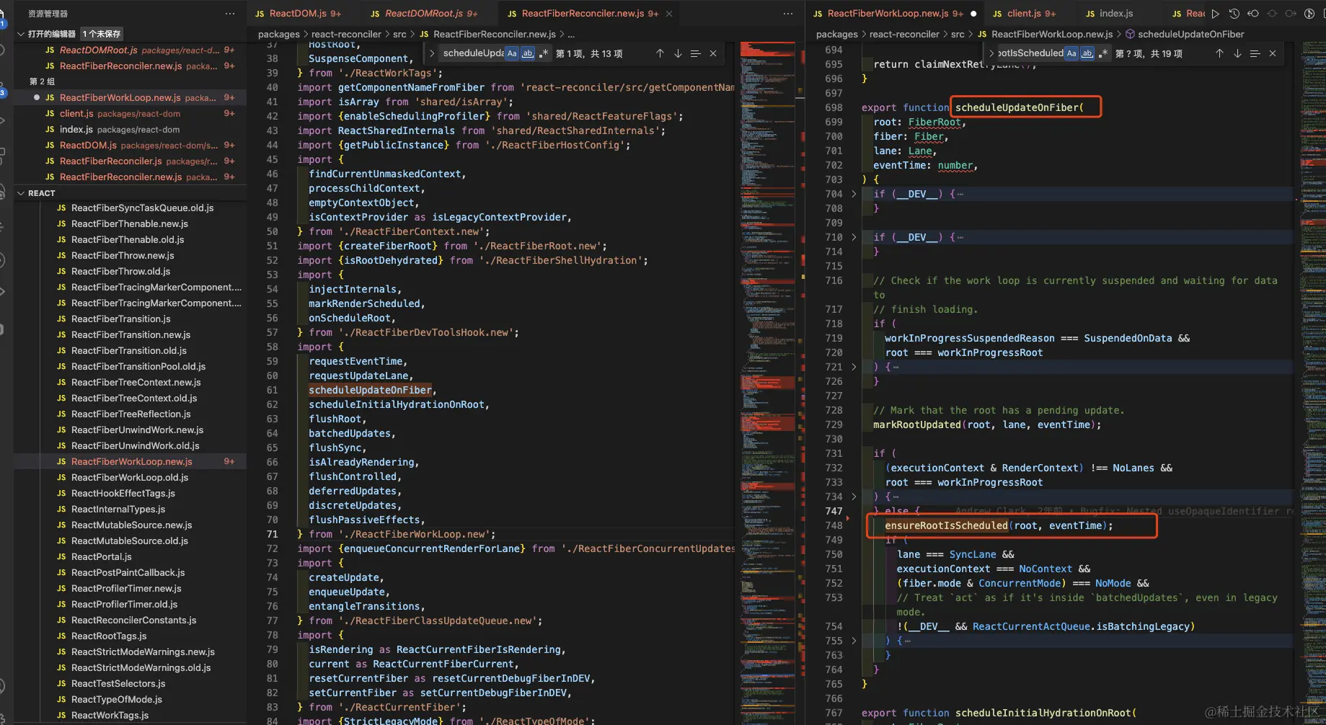Image resolution: width=1326 pixels, height=725 pixels.
Task: Toggle whole word match in scheduleUpda find widget
Action: coord(528,53)
